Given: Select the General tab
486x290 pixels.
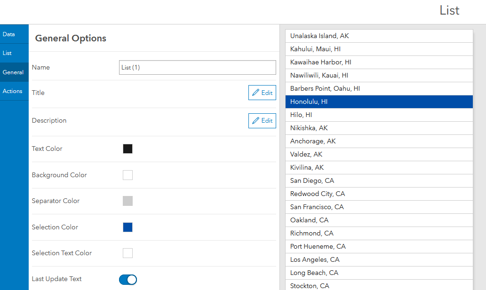Looking at the screenshot, I should (14, 72).
